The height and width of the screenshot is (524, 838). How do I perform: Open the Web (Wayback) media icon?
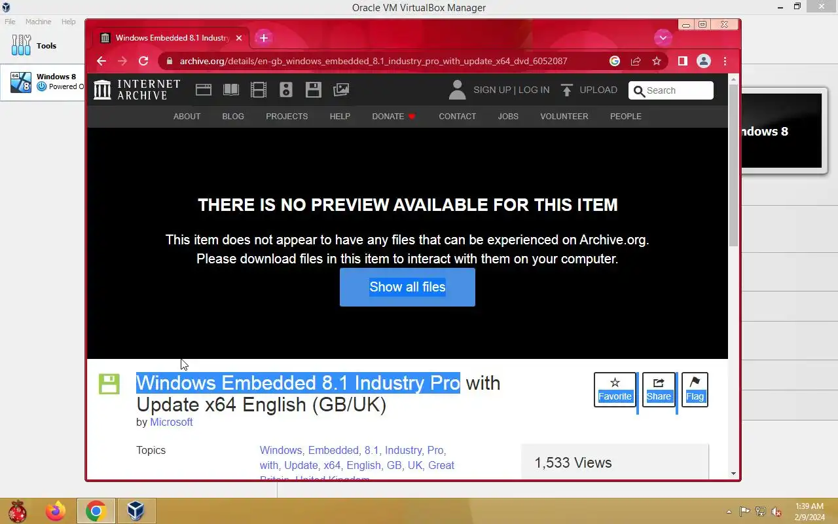click(204, 90)
